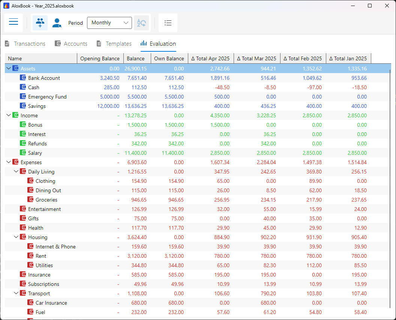The image size is (396, 320).
Task: Click the Bank Account category icon
Action: pyautogui.click(x=22, y=78)
